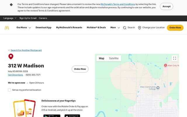Click the location pin icon in navigation
The image size is (187, 117).
139,28
